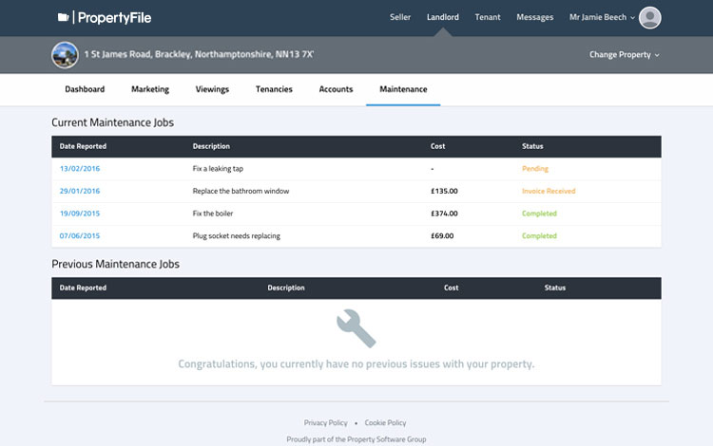Open the Viewings tab
The width and height of the screenshot is (713, 446).
click(212, 89)
